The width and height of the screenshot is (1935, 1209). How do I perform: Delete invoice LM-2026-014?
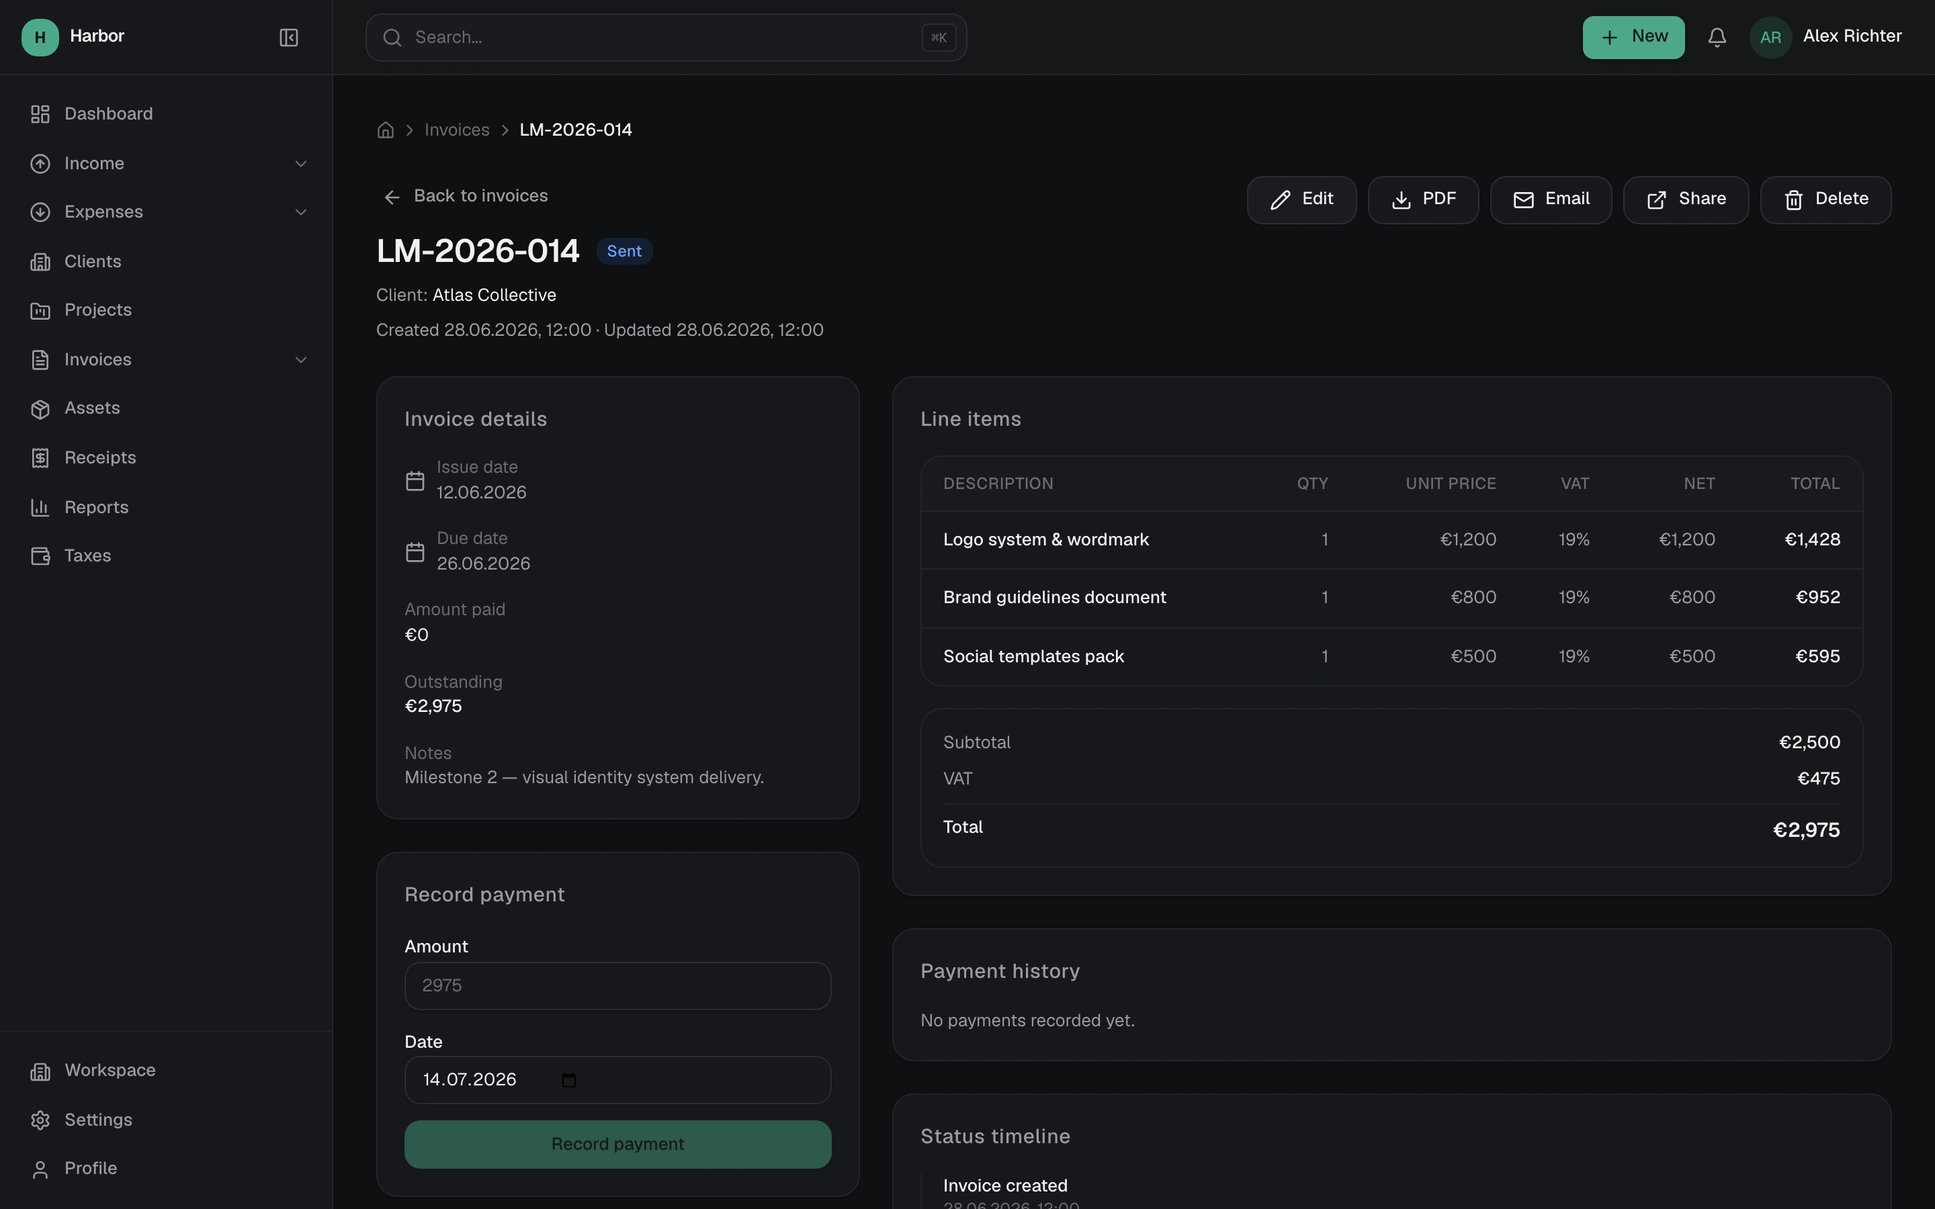(1825, 200)
